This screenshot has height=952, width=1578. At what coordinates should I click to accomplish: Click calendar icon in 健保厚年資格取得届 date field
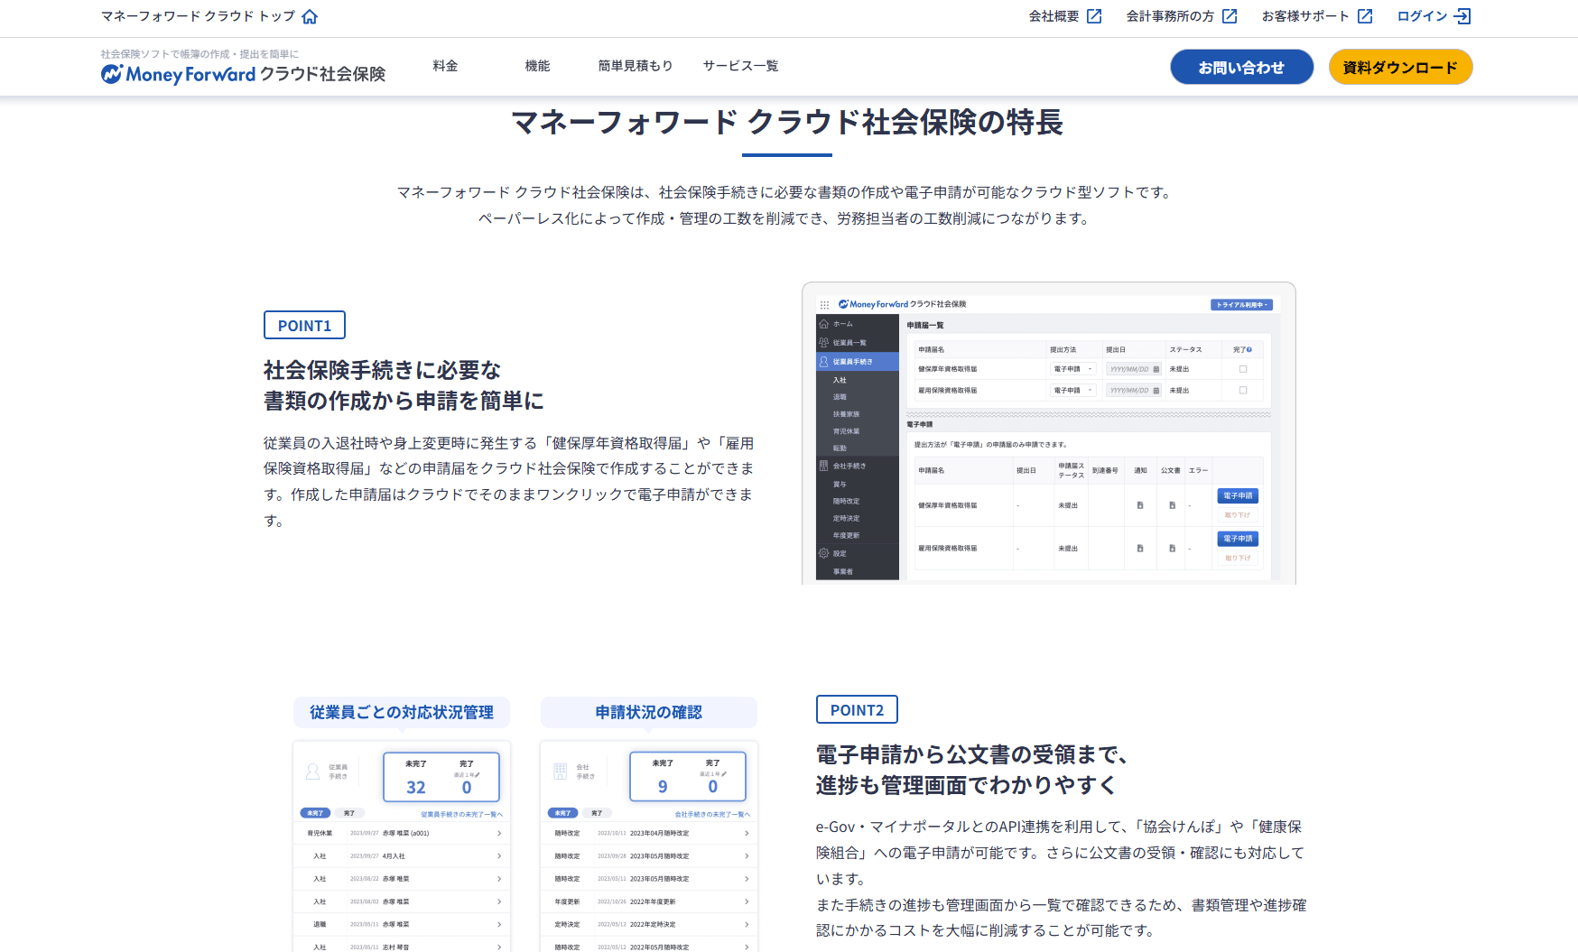[1156, 369]
